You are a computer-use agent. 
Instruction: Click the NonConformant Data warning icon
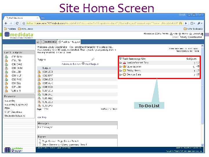click(x=124, y=63)
